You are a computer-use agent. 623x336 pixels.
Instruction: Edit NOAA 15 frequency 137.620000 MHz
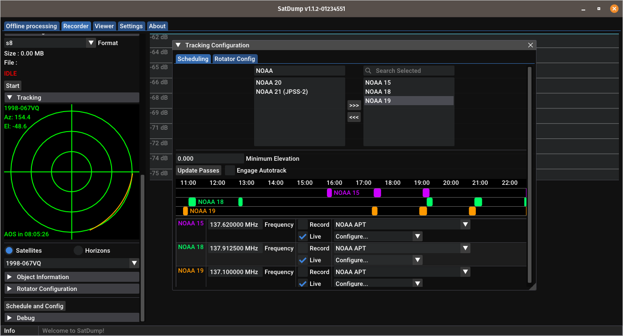click(235, 224)
